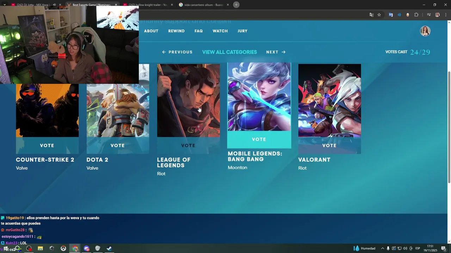Vote for Valorant
The height and width of the screenshot is (253, 451).
click(329, 145)
